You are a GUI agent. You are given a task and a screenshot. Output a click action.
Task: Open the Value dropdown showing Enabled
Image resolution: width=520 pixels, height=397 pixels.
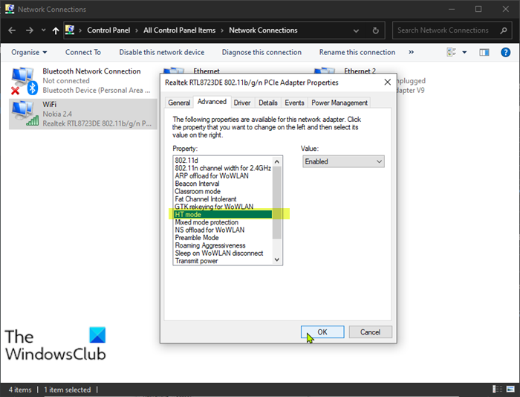coord(343,161)
